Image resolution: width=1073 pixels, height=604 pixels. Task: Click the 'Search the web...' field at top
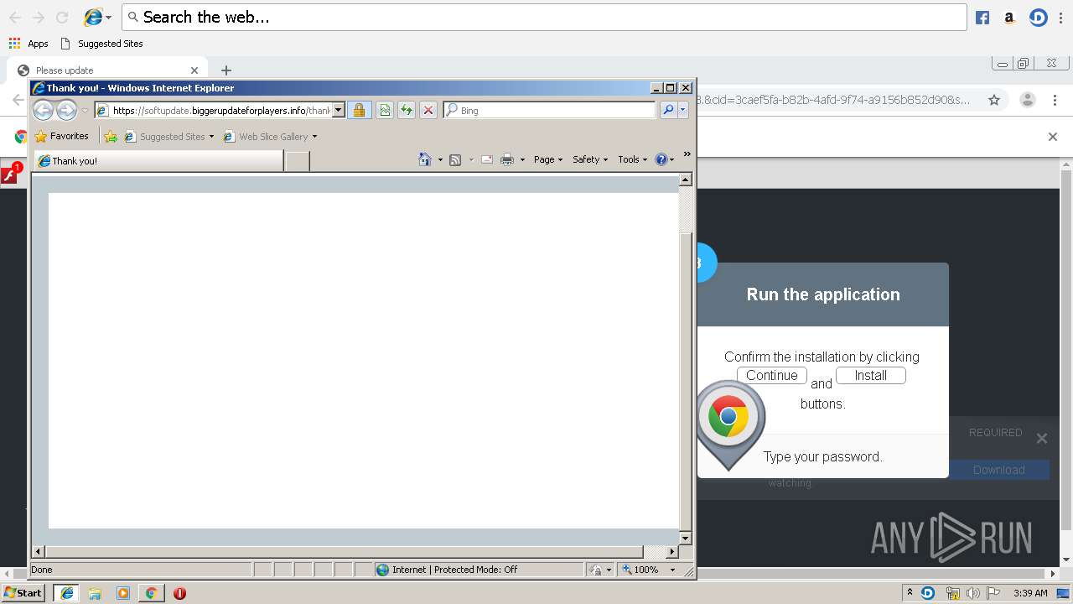[x=544, y=17]
